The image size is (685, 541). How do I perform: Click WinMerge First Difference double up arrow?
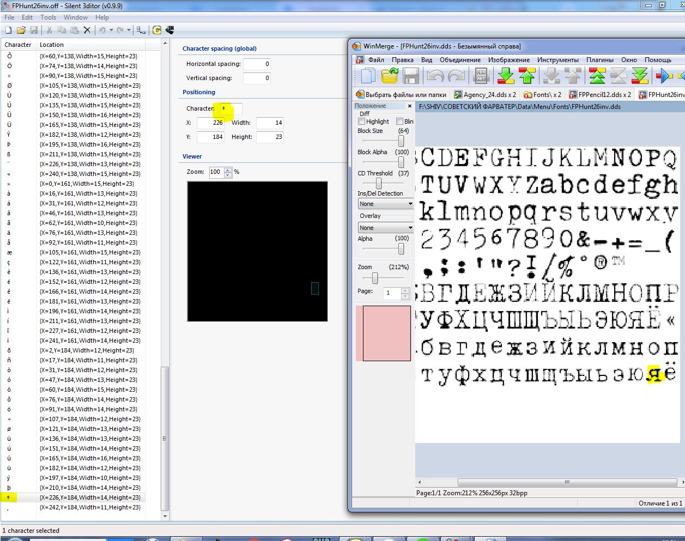597,76
